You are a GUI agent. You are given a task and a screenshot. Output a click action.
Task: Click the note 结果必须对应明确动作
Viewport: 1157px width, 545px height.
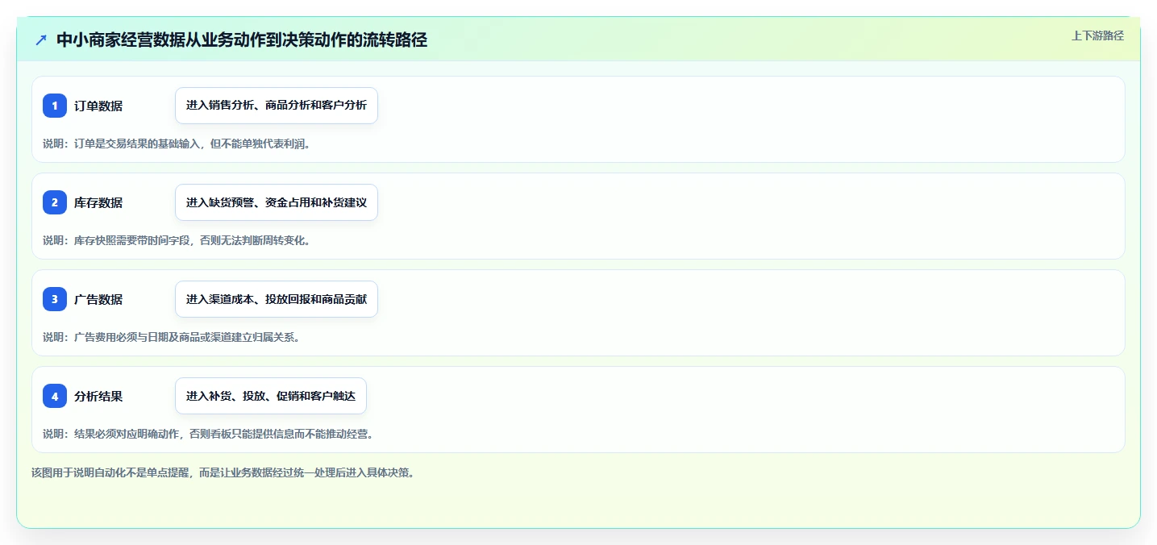click(127, 434)
